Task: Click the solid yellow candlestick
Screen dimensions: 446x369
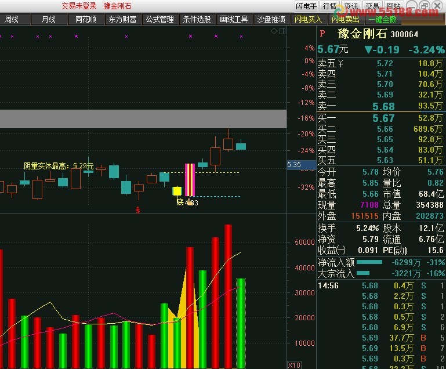Action: pos(177,191)
